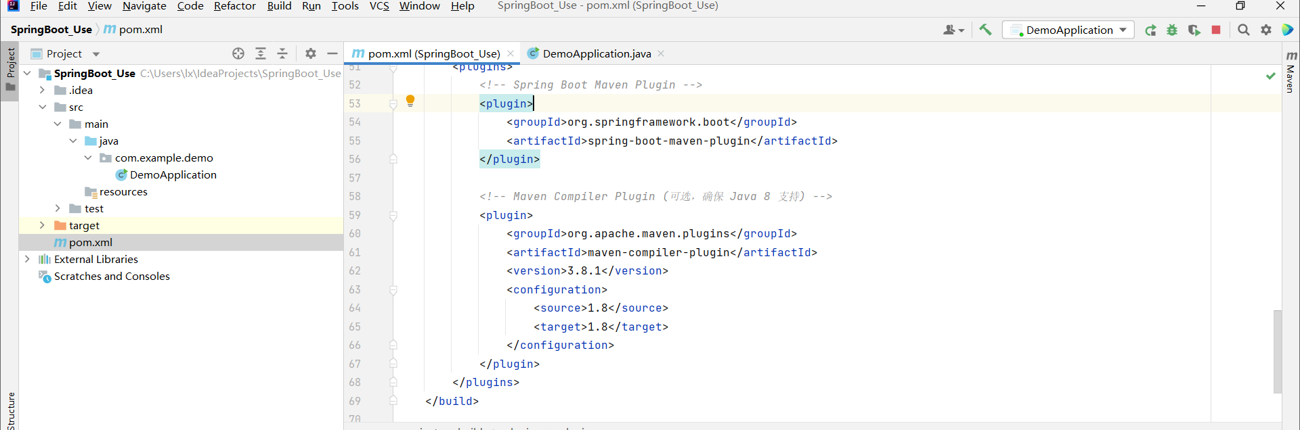Open the Navigate menu
The width and height of the screenshot is (1300, 430).
[144, 6]
